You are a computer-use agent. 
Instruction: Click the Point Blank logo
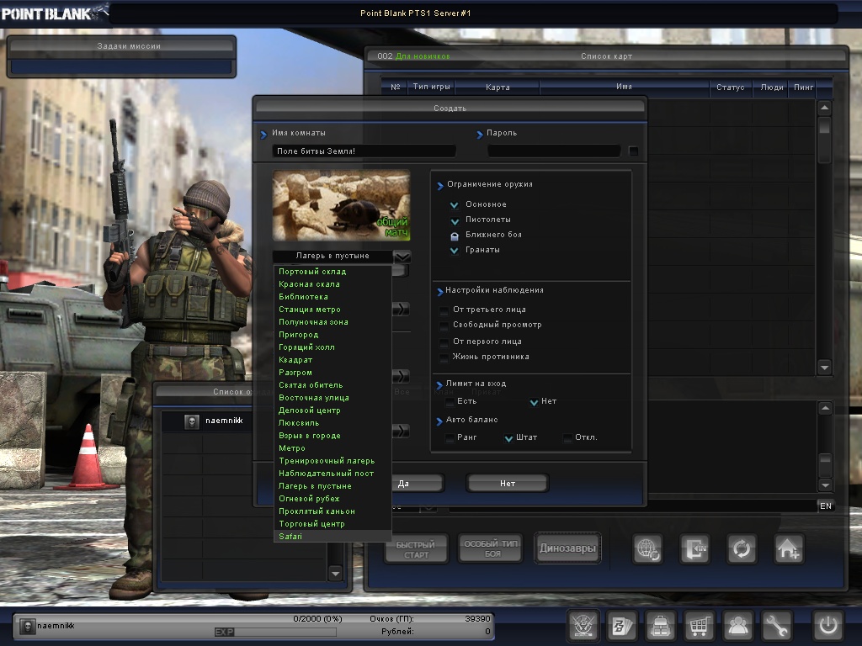[54, 13]
